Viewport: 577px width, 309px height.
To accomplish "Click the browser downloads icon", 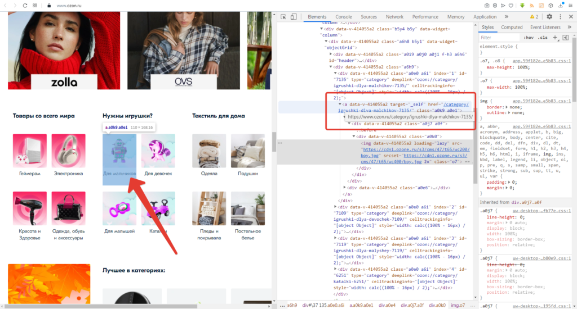I will 560,5.
